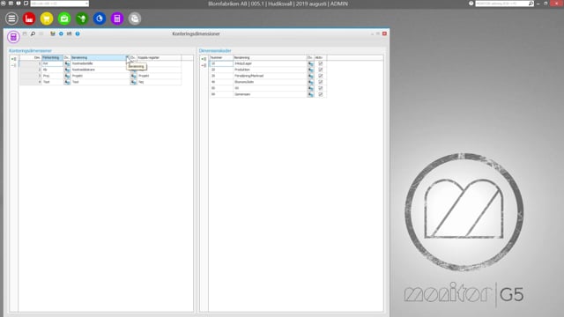Select the Nummer cell containing 10
Image resolution: width=564 pixels, height=317 pixels.
tap(221, 63)
